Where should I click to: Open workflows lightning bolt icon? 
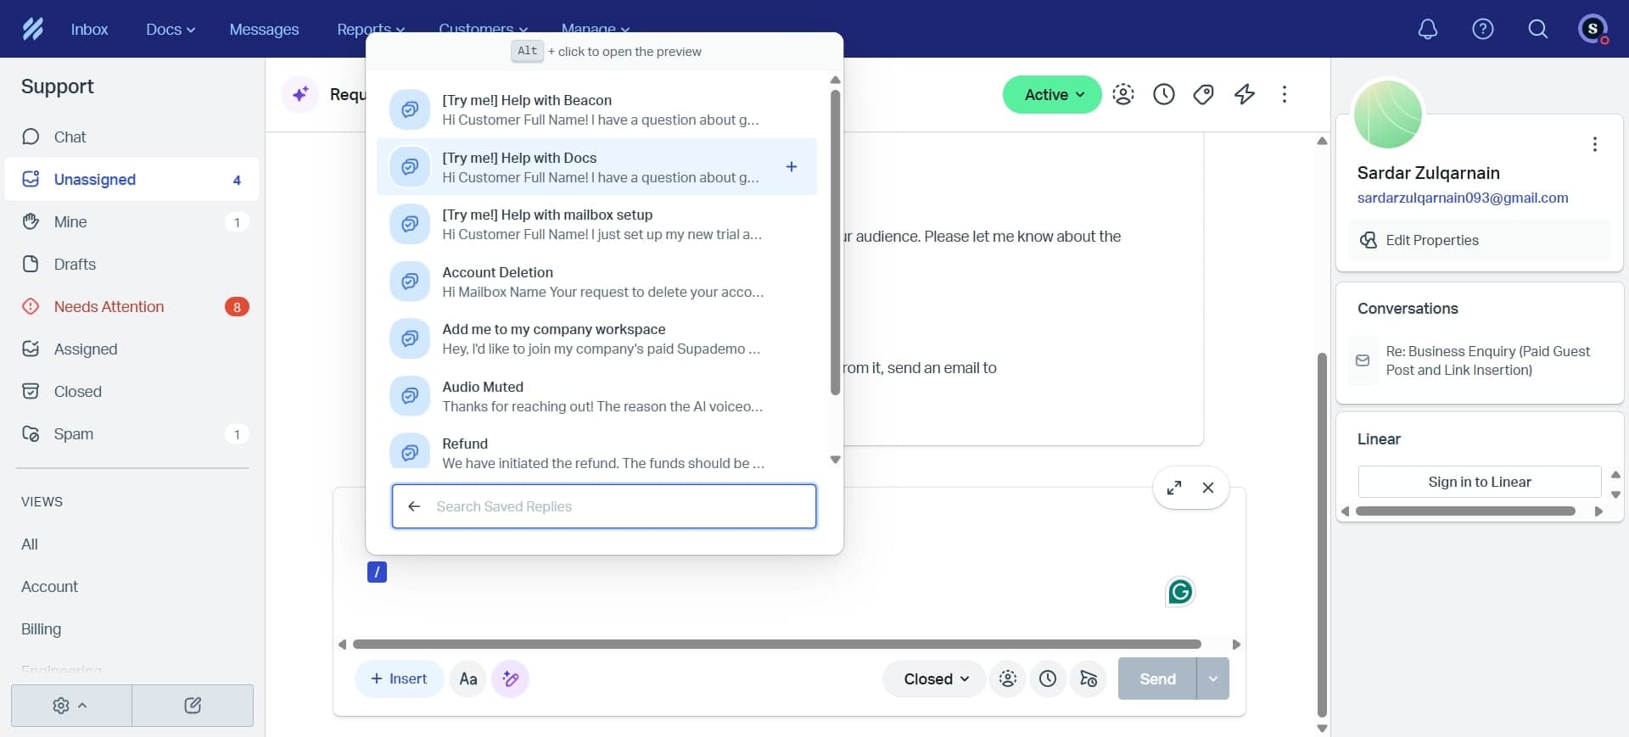pos(1245,94)
